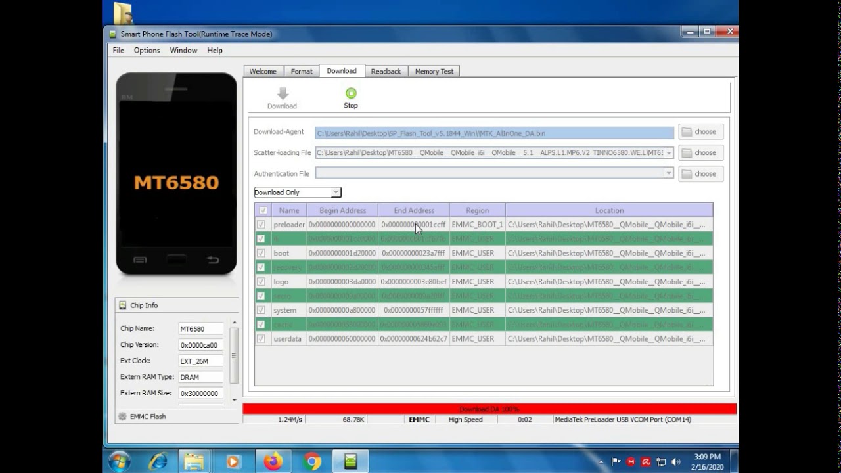Open the Action Center flag icon
Image resolution: width=841 pixels, height=473 pixels.
click(616, 462)
